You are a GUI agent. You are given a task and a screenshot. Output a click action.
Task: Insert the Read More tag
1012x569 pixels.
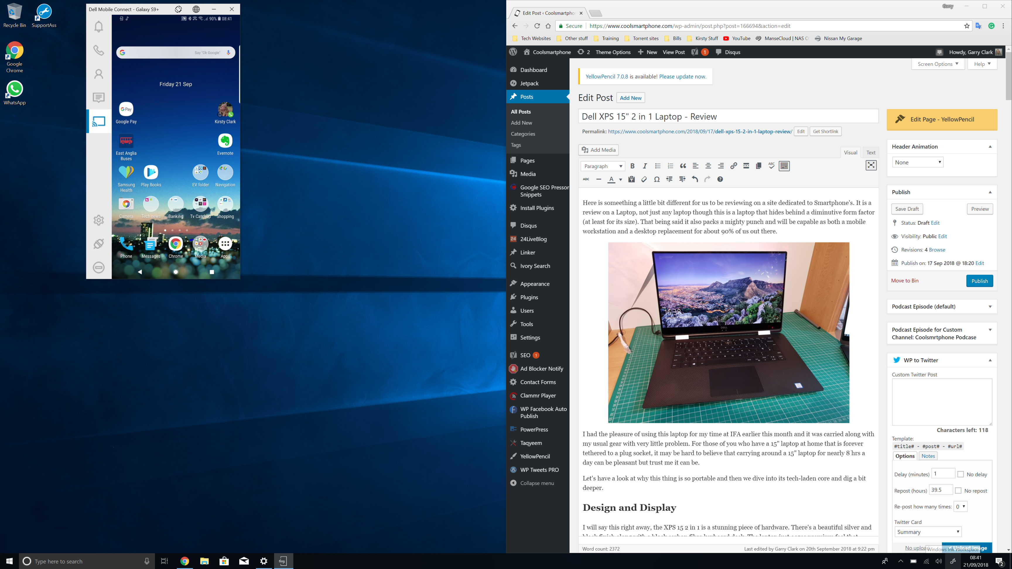746,166
